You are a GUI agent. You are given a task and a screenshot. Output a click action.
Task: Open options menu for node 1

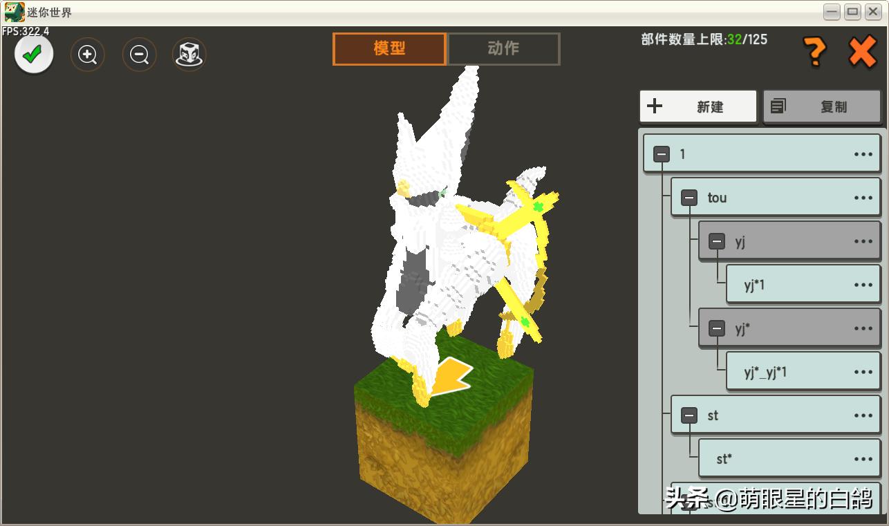(863, 154)
